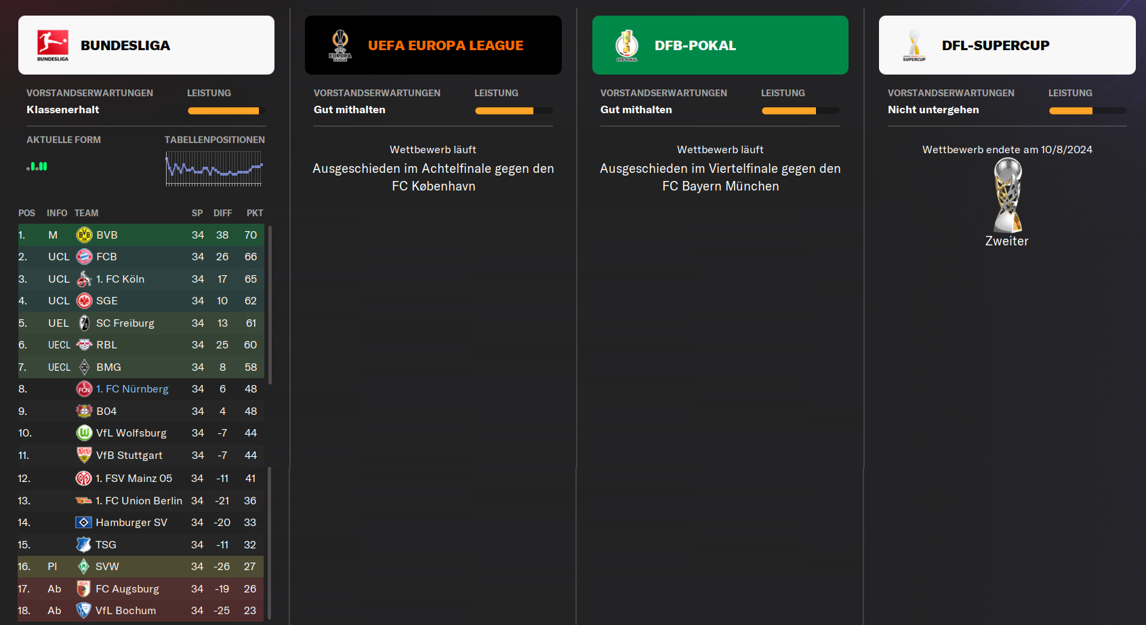1146x625 pixels.
Task: Click the Werder Bremen SVW crest
Action: 83,567
